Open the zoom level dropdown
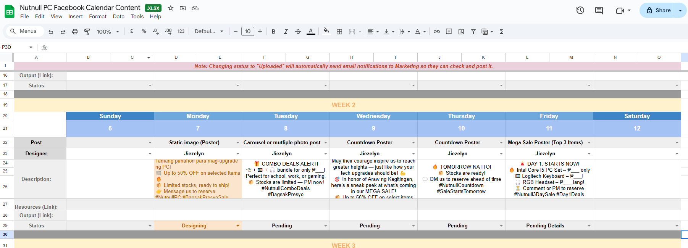 click(x=108, y=32)
